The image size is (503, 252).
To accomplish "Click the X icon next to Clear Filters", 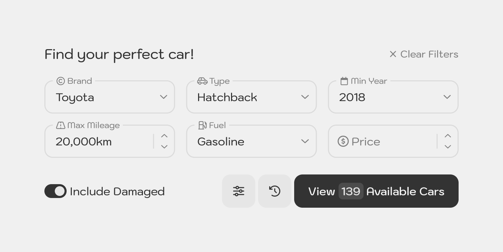I will 393,54.
